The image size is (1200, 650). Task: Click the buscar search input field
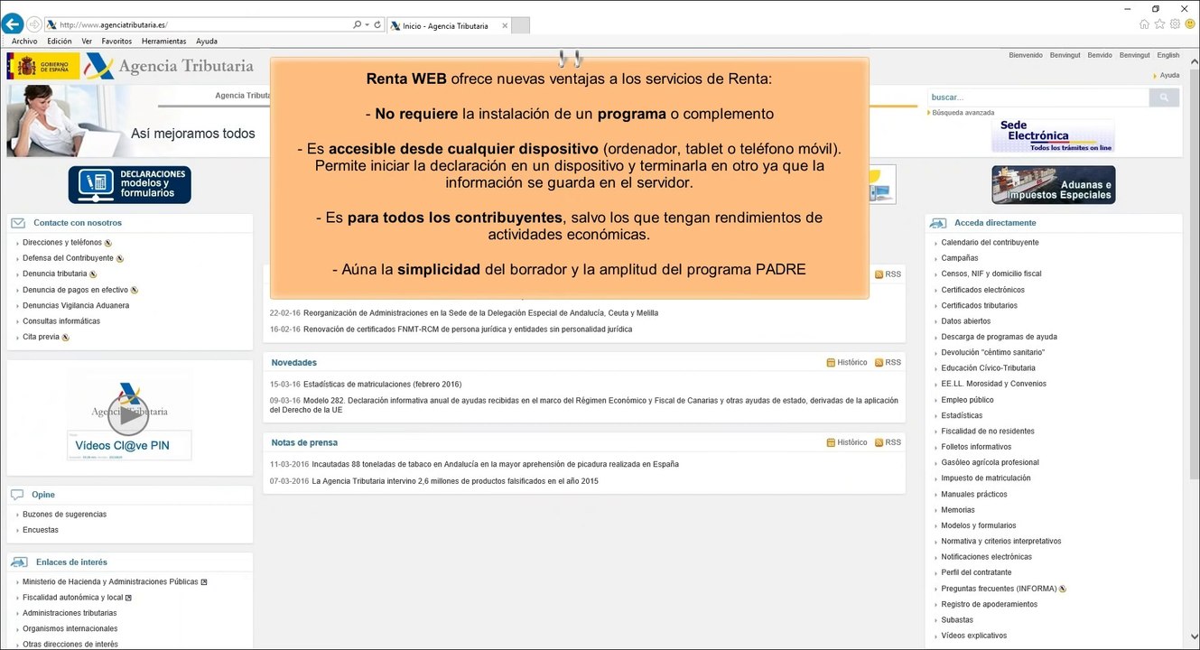coord(1037,97)
